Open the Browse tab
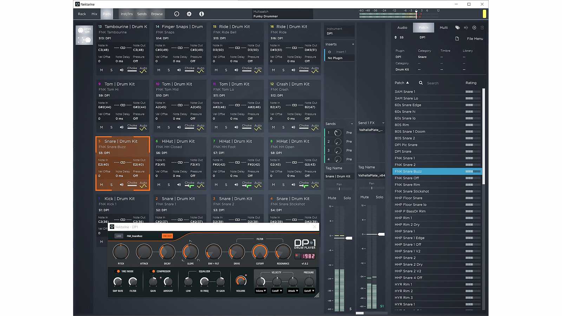Screen dimensions: 562x316 pos(157,14)
